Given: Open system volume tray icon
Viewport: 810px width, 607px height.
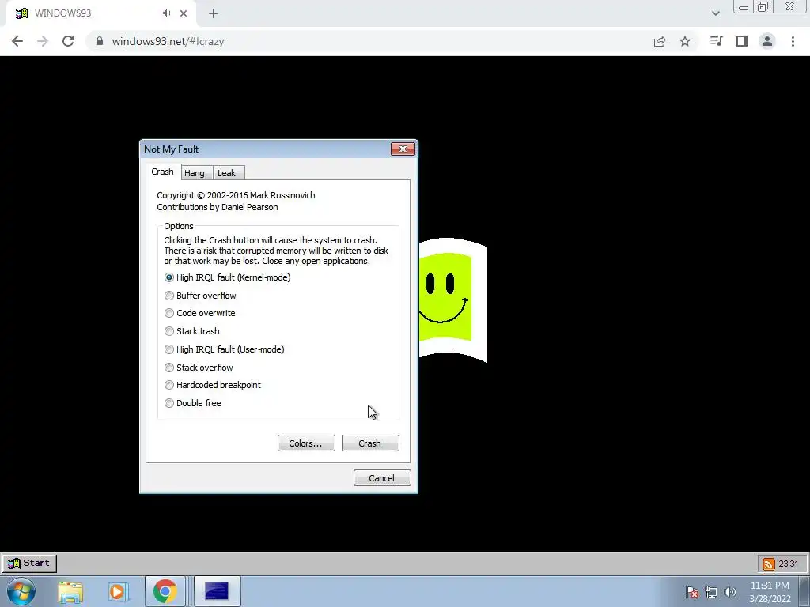Looking at the screenshot, I should coord(729,592).
